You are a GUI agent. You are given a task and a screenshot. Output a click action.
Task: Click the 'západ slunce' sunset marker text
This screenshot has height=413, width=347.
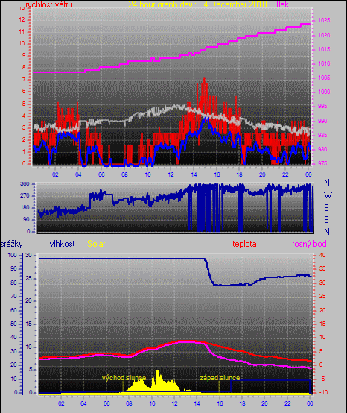(x=220, y=378)
